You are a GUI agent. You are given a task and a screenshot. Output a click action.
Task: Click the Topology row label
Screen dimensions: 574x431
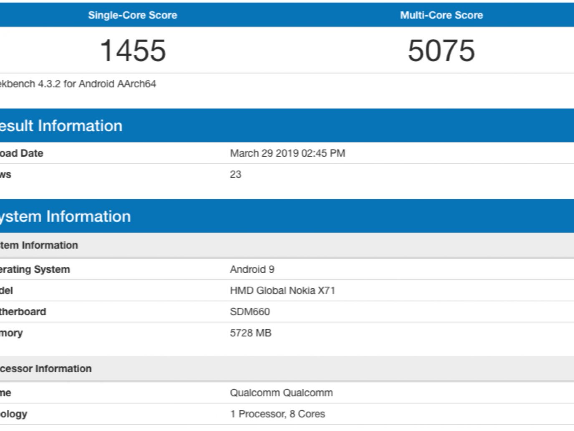13,414
